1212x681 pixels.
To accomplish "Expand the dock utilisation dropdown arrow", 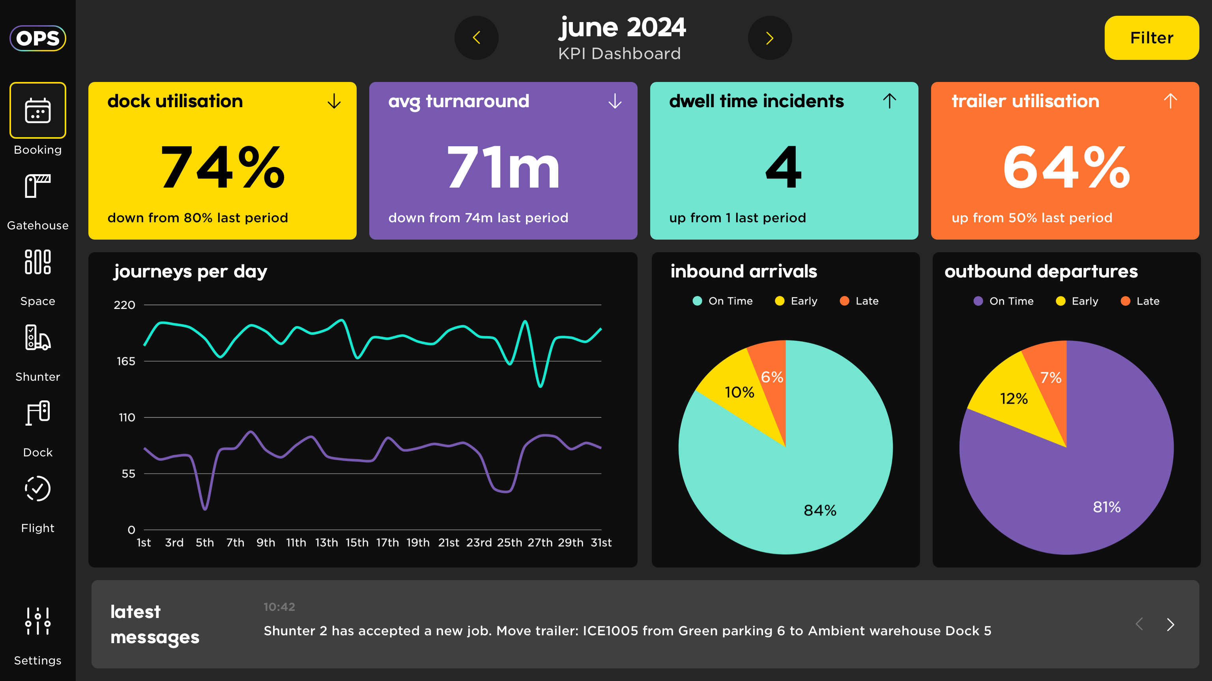I will pyautogui.click(x=333, y=101).
